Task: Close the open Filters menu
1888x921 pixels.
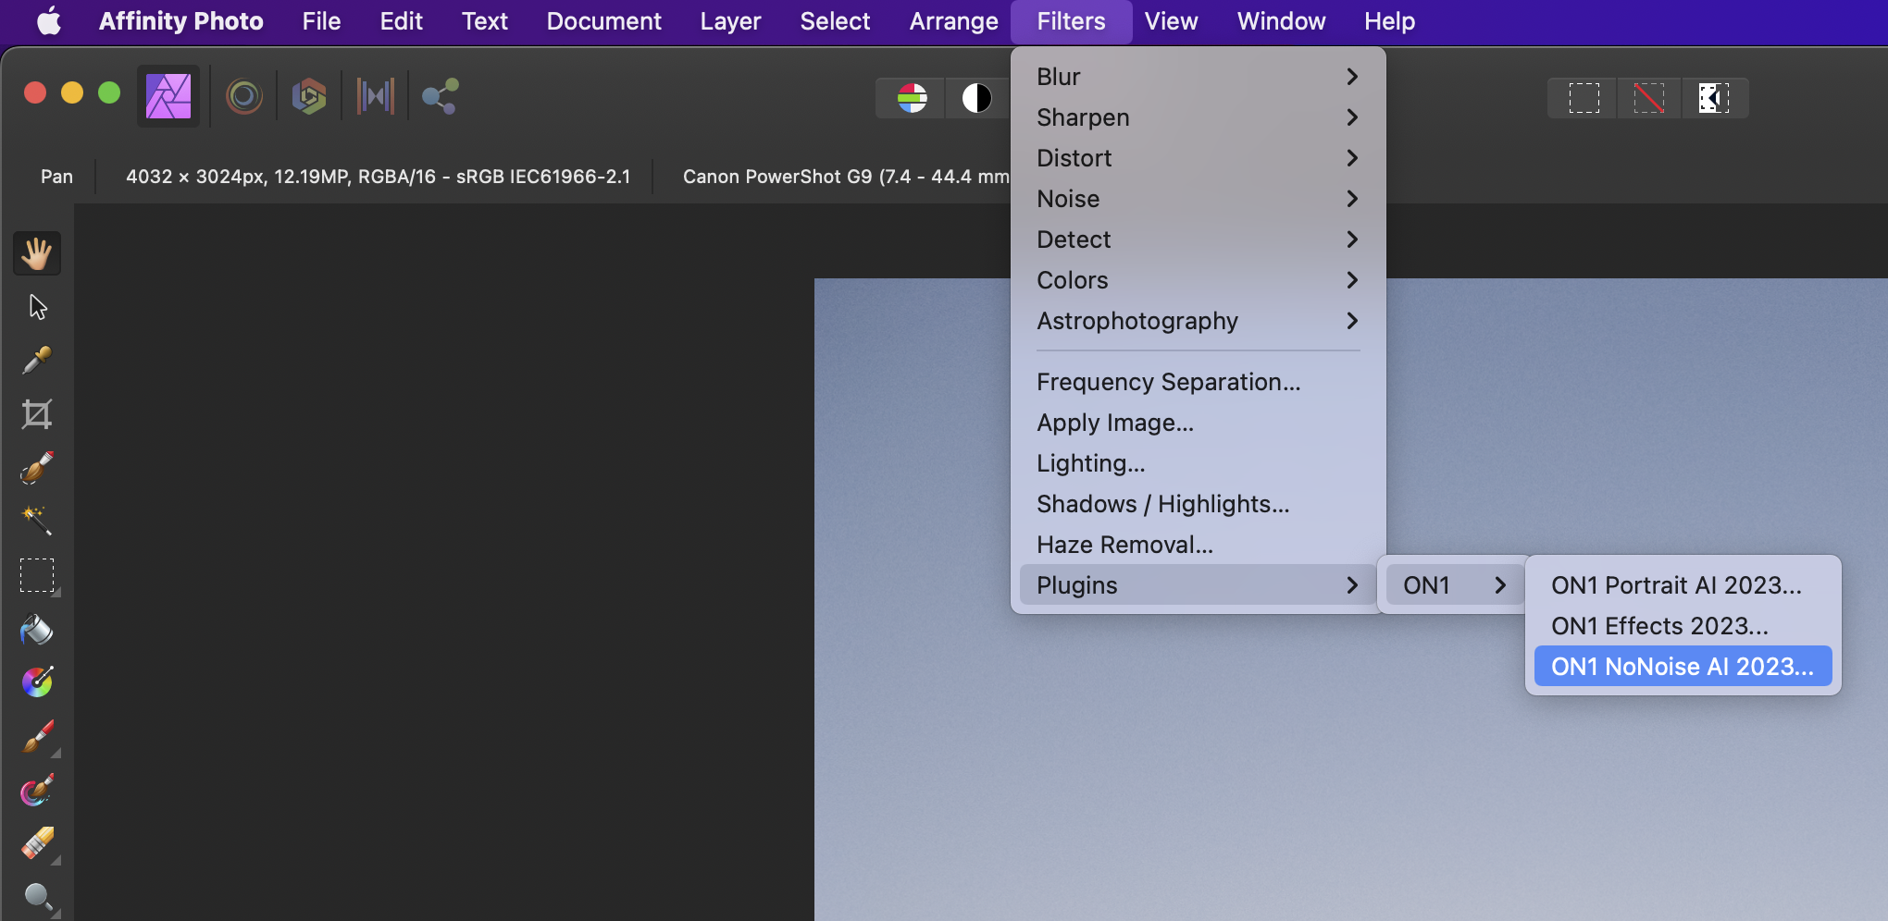Action: pyautogui.click(x=1071, y=21)
